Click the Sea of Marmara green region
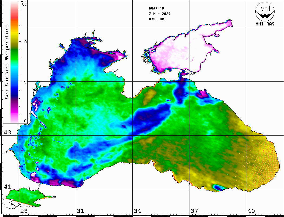The height and width of the screenshot is (217, 284). click(x=25, y=197)
